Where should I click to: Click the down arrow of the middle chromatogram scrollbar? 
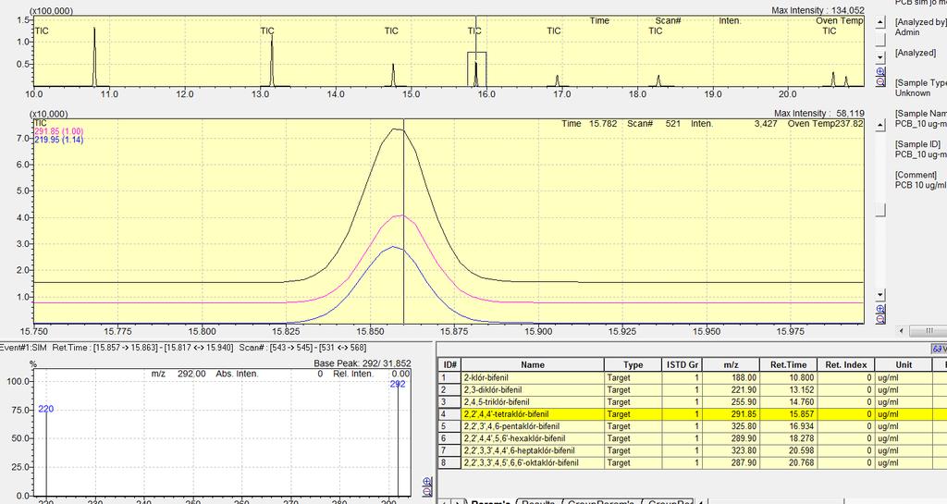[x=880, y=295]
